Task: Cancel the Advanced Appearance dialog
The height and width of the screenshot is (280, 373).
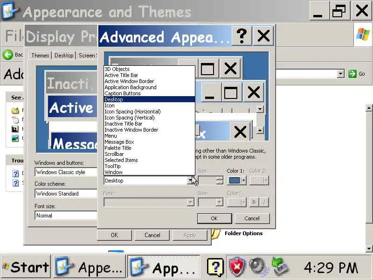Action: pos(252,218)
